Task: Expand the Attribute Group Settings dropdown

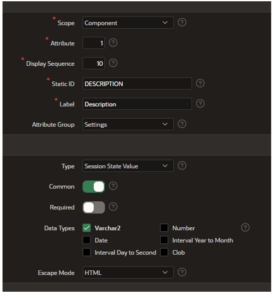Action: coord(128,124)
